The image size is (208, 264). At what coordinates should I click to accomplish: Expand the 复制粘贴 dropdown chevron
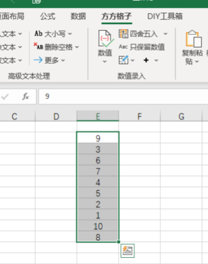point(197,62)
